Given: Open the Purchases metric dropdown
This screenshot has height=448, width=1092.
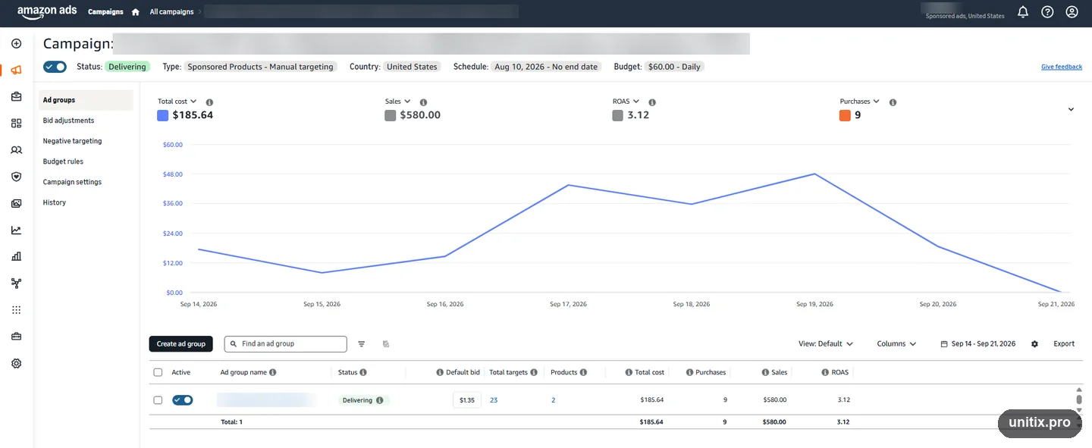Looking at the screenshot, I should [860, 102].
